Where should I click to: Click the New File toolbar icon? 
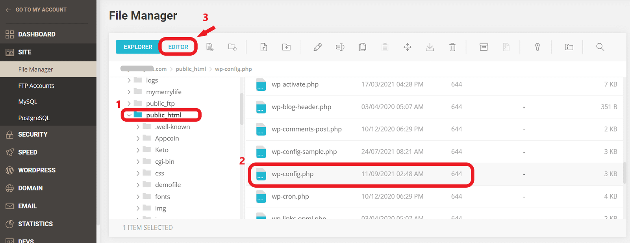[210, 47]
